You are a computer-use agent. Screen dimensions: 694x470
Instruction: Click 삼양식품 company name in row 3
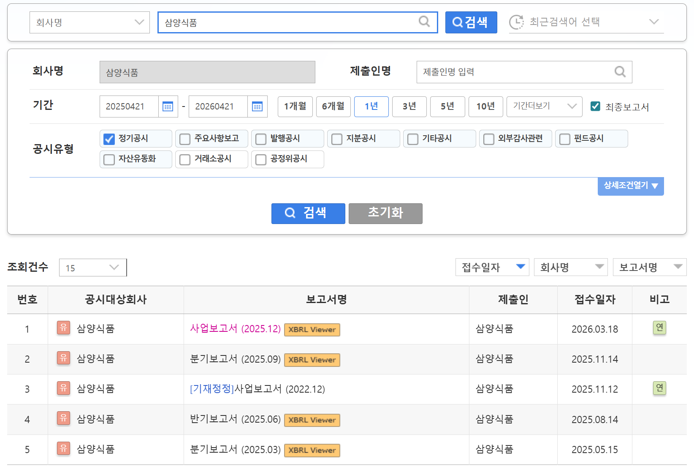(95, 389)
